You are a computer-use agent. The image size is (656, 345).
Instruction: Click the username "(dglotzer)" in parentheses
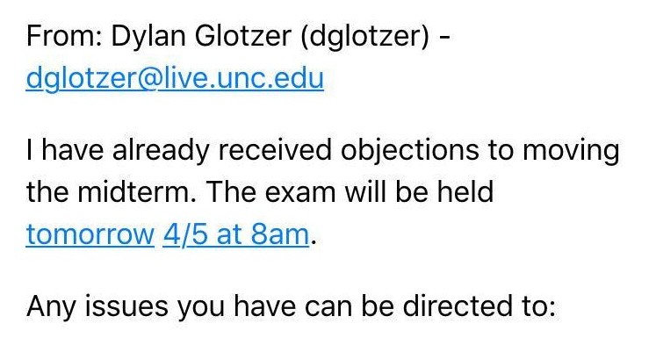(364, 38)
